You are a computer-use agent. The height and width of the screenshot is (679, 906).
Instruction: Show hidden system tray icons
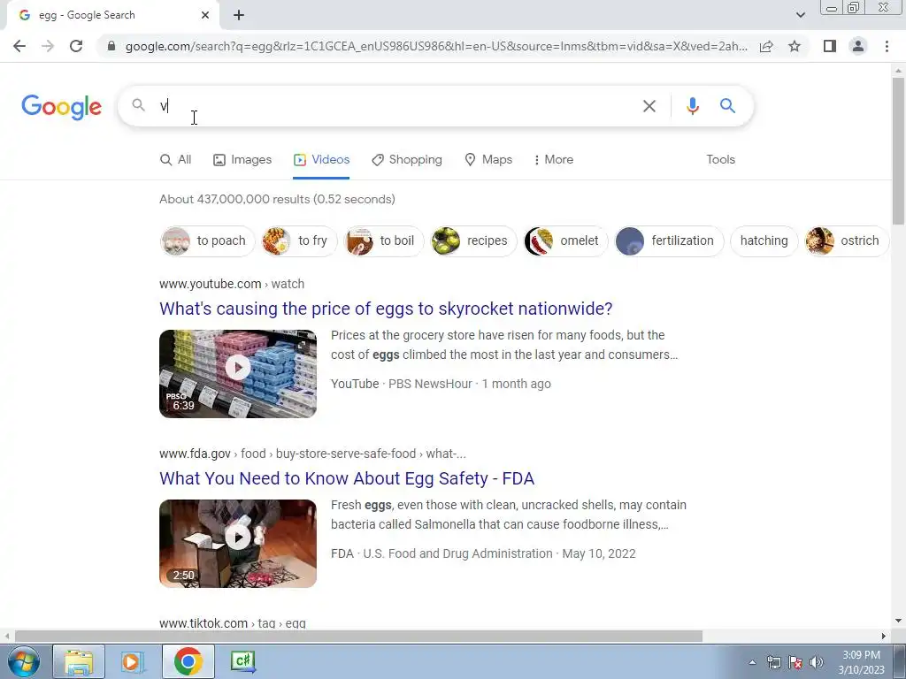(752, 662)
